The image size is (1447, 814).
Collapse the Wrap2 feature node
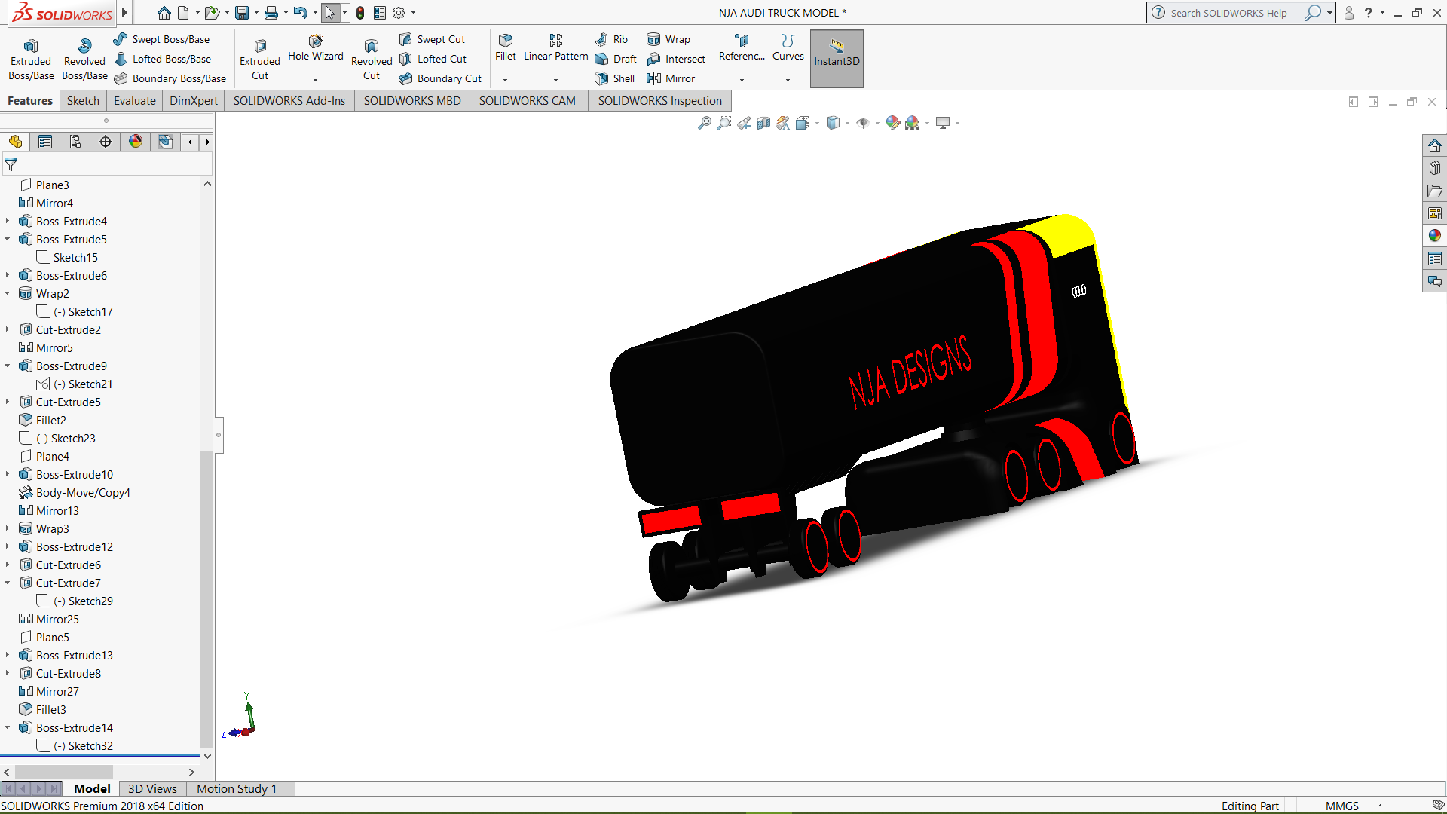pyautogui.click(x=8, y=293)
